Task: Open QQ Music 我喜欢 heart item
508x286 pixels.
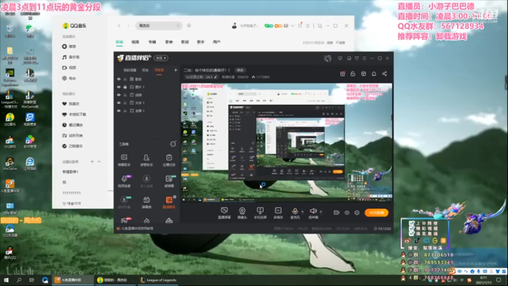Action: pos(70,104)
